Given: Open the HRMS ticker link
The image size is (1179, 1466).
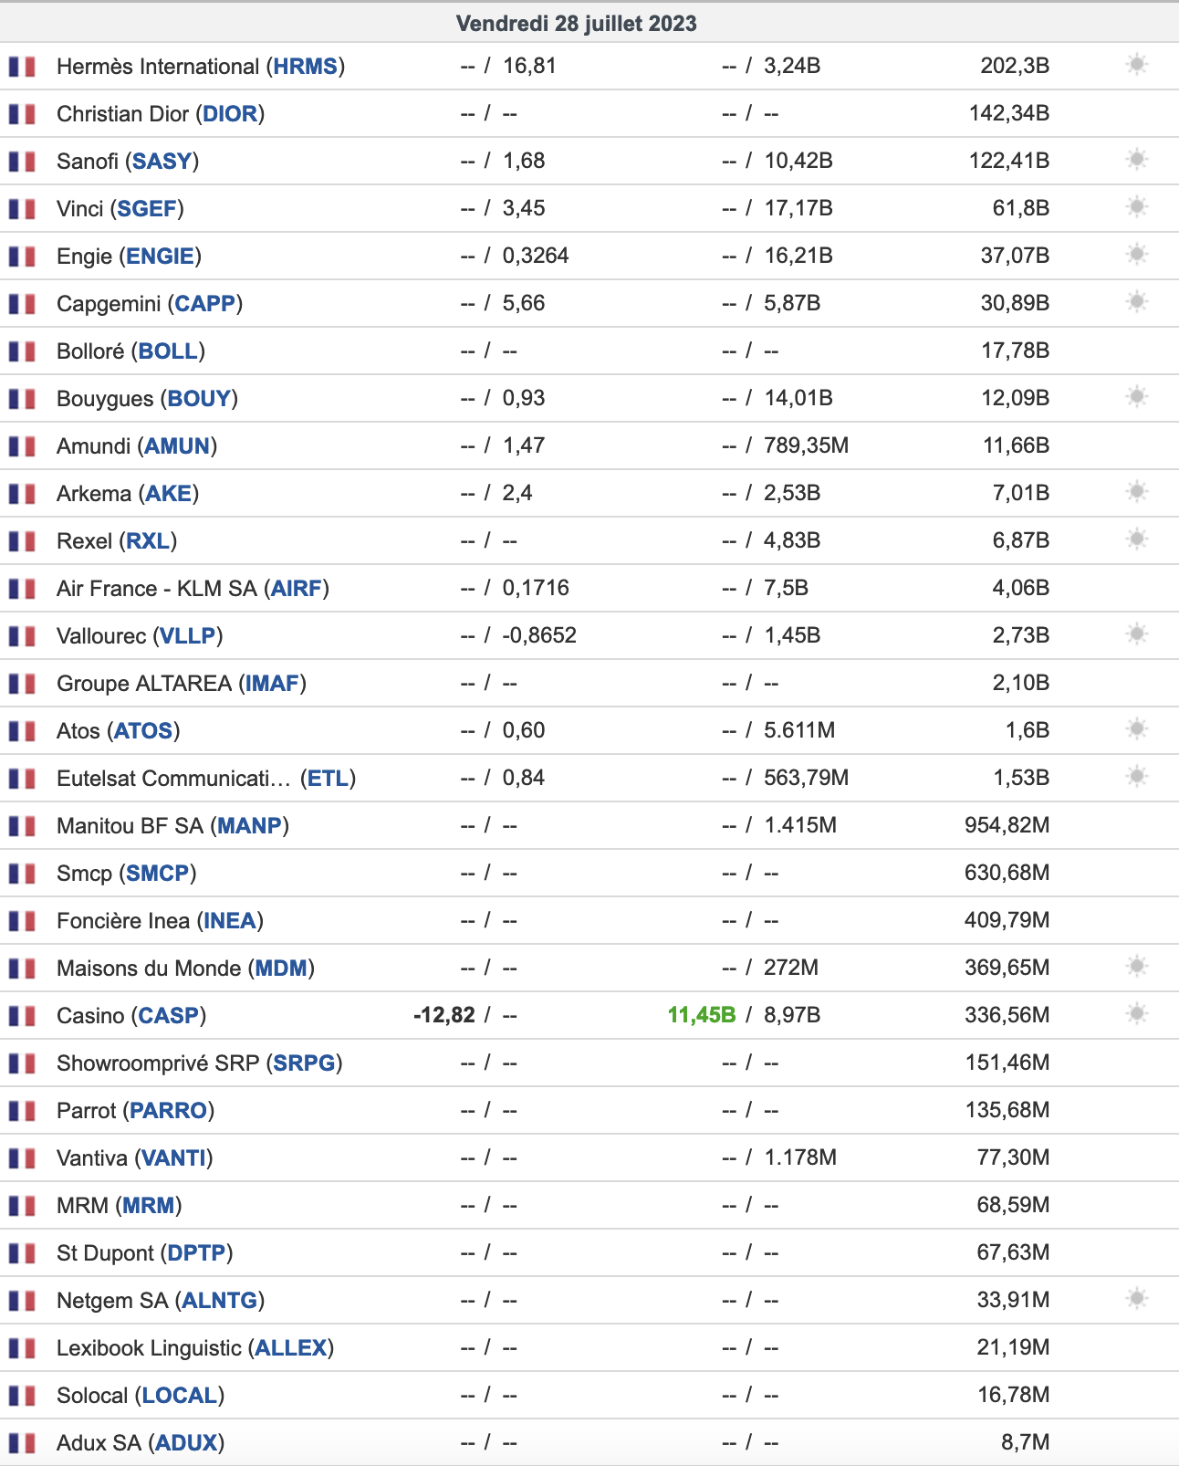Looking at the screenshot, I should (x=306, y=67).
